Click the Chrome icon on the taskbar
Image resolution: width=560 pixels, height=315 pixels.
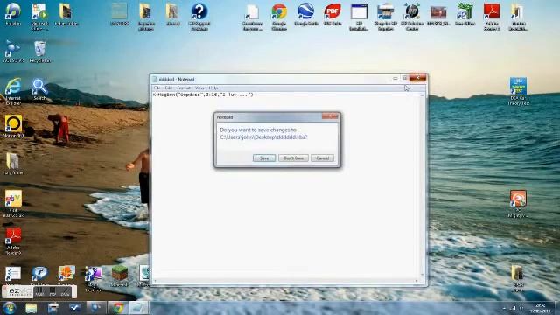[x=118, y=308]
